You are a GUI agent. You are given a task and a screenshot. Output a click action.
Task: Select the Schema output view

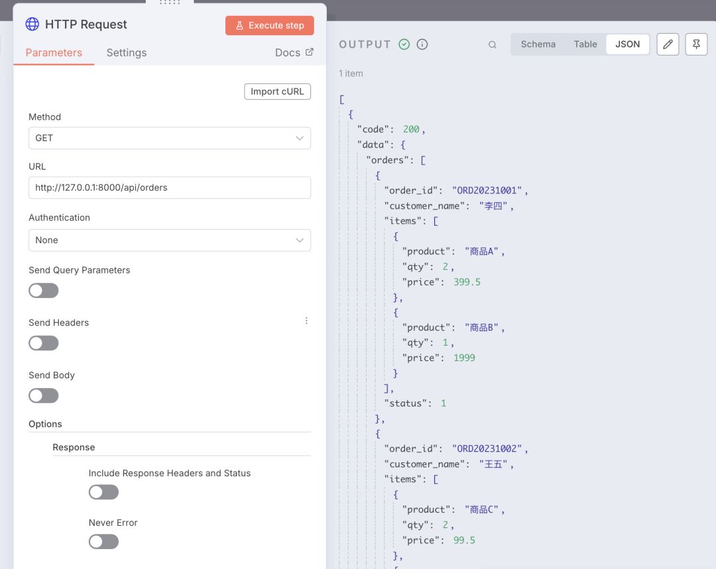coord(538,44)
